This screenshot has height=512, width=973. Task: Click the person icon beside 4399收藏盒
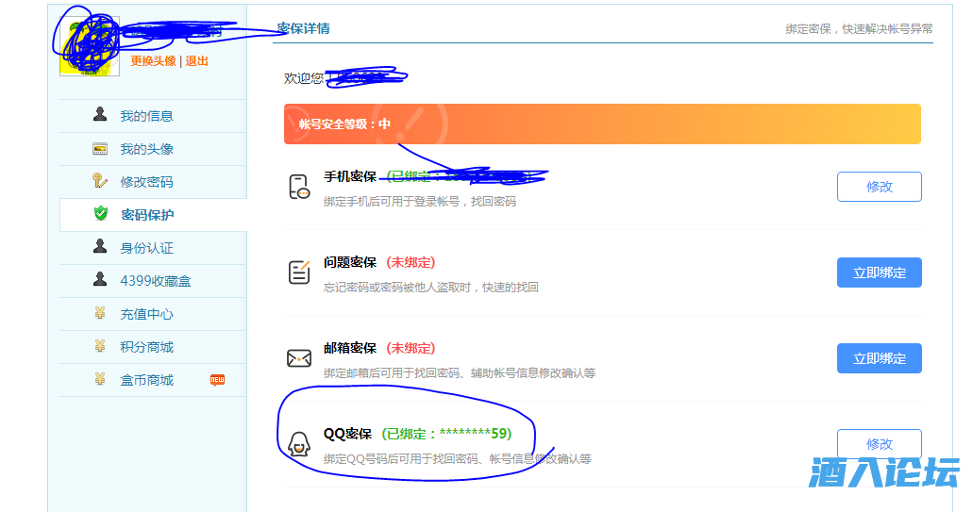(100, 279)
